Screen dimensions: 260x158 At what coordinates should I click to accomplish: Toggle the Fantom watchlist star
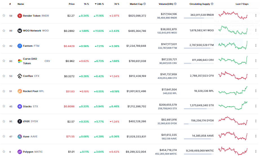4,46
